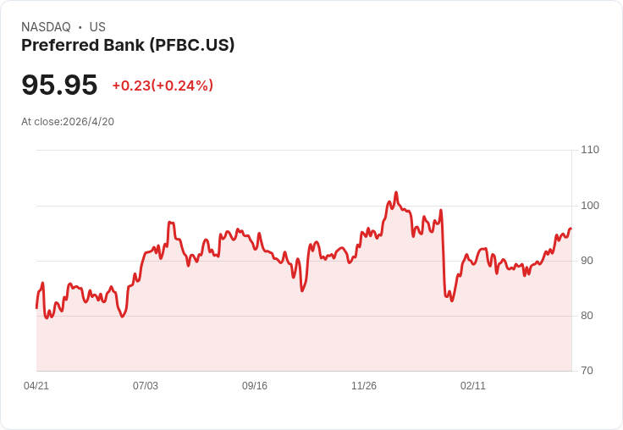
Task: Click the 11/26 x-axis date label
Action: point(364,386)
